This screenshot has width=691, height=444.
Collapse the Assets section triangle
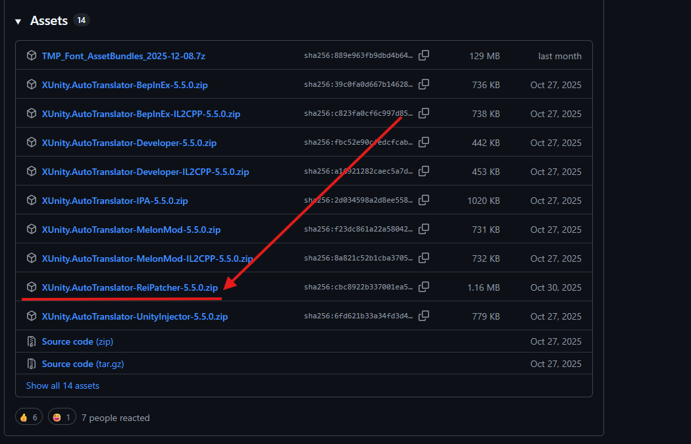tap(18, 22)
